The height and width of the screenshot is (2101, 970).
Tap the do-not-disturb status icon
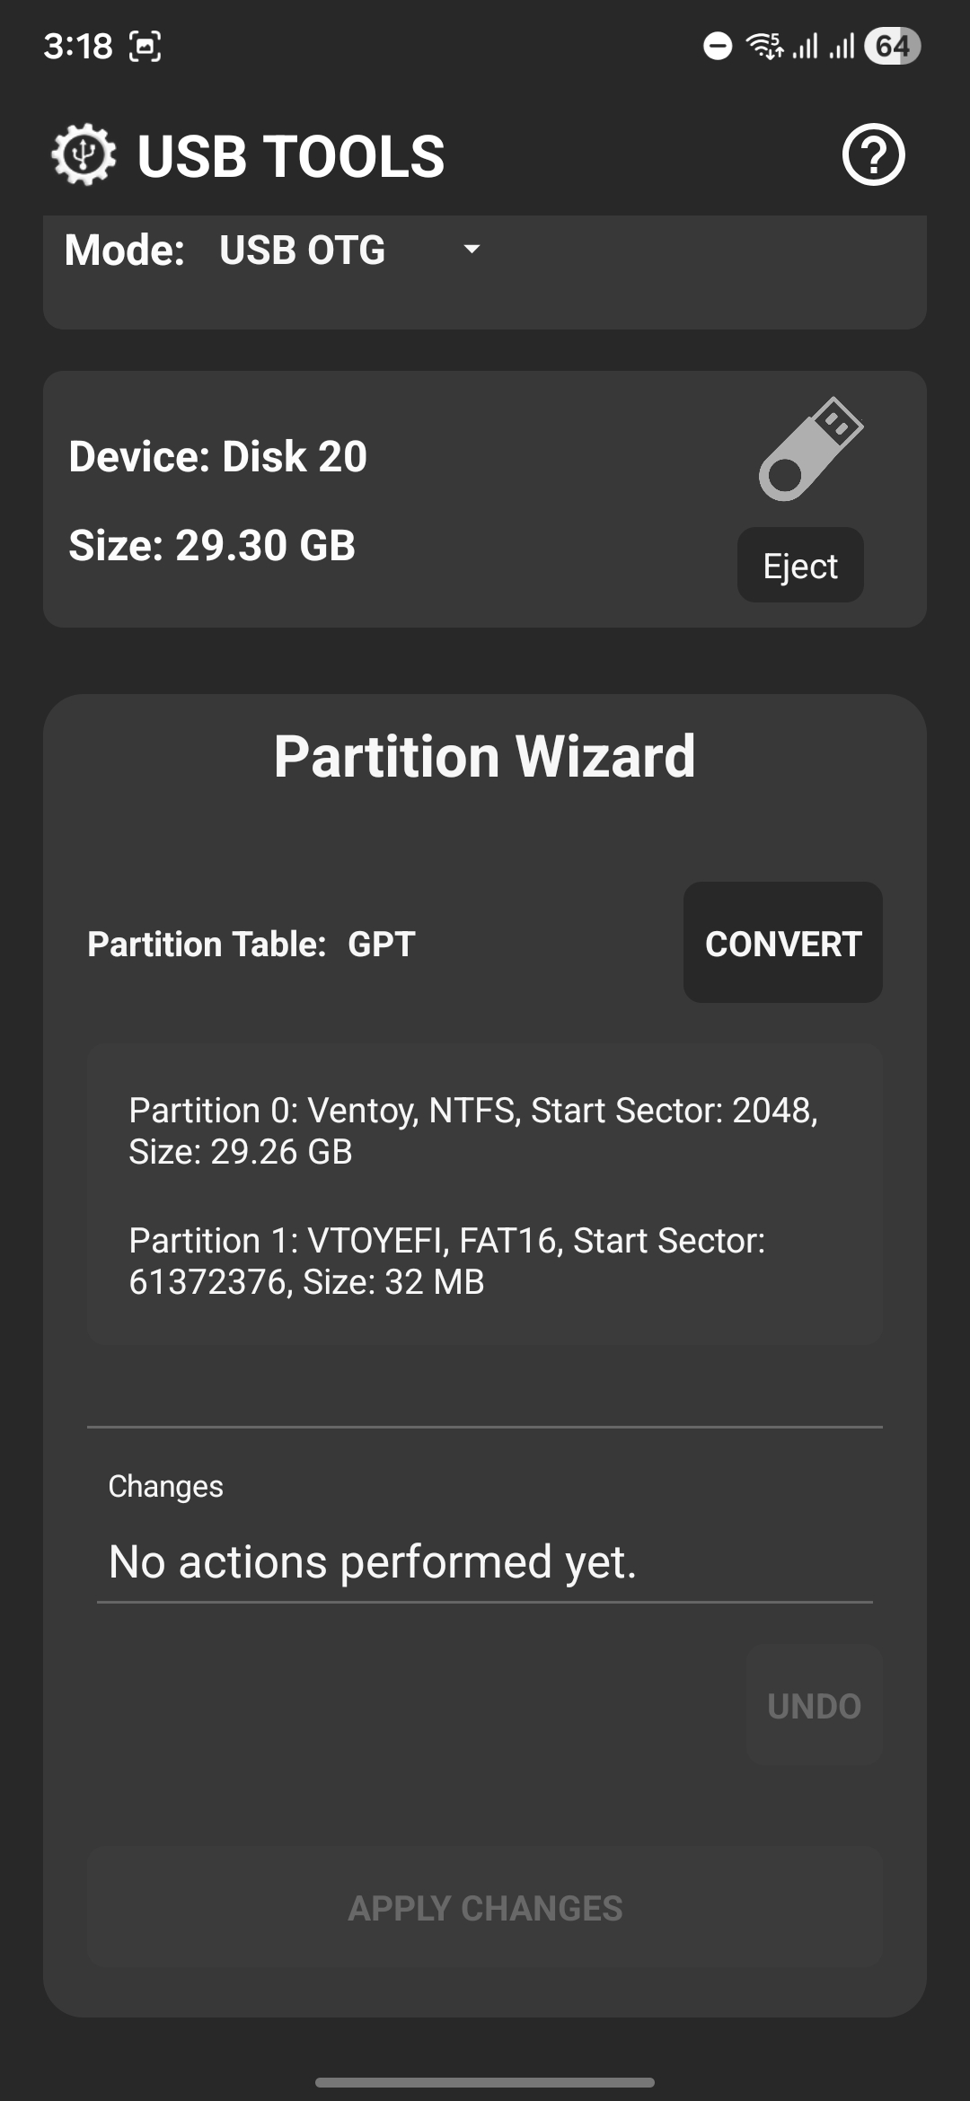click(x=717, y=46)
